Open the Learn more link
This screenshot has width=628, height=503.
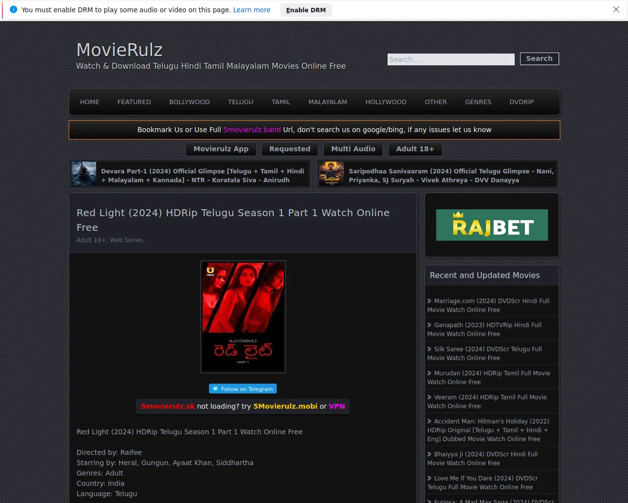(252, 10)
